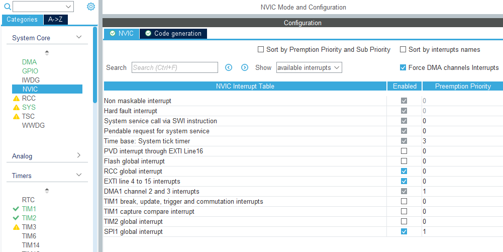Collapse the System Core category
This screenshot has width=503, height=252.
[x=78, y=38]
